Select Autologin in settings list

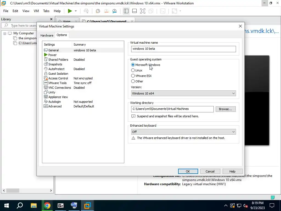point(83,102)
